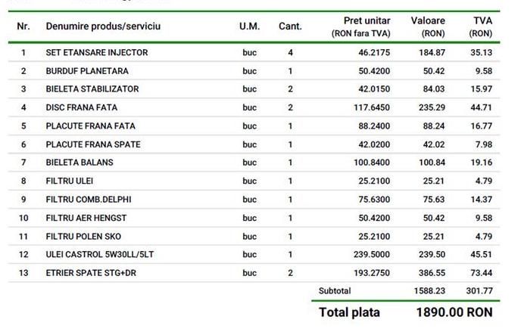This screenshot has height=335, width=521.
Task: Select the DISC FRANA FATA entry
Action: pyautogui.click(x=83, y=107)
